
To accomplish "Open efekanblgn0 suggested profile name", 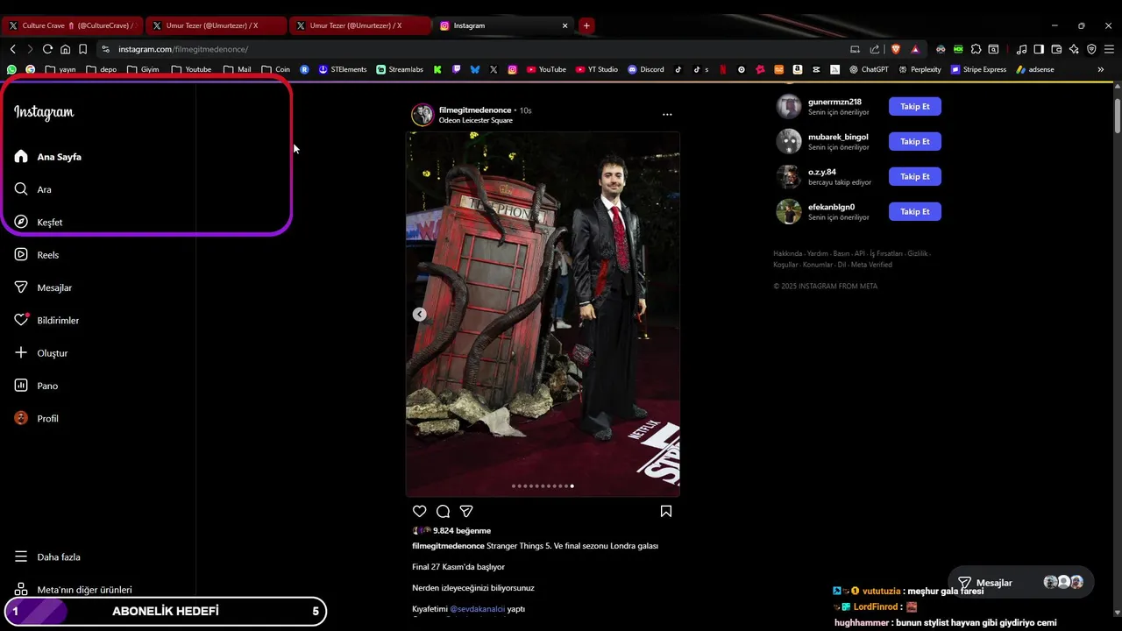I will click(x=831, y=207).
